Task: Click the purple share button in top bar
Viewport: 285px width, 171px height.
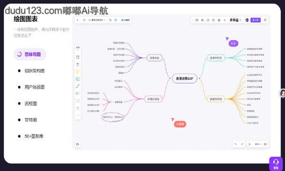Action: pyautogui.click(x=256, y=20)
